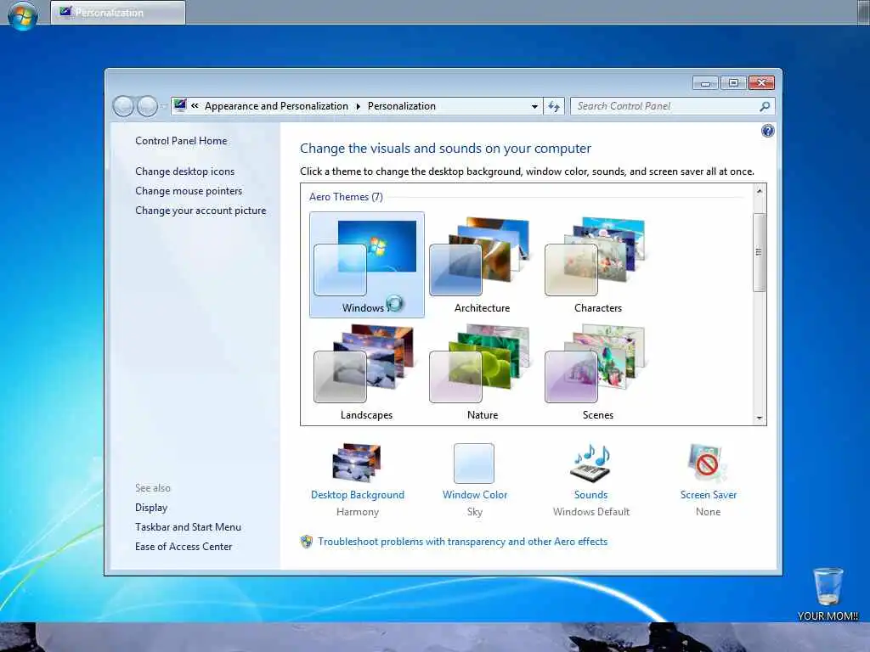Click the theme list scroll up arrow

[760, 191]
